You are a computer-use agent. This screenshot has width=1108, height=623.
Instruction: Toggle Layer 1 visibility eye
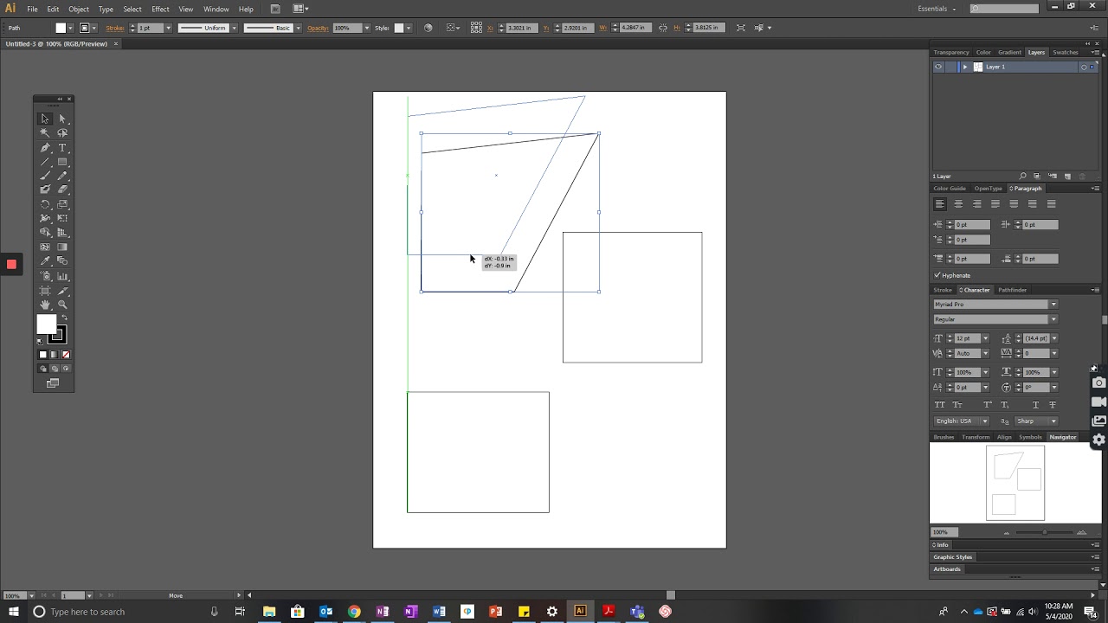[x=937, y=67]
